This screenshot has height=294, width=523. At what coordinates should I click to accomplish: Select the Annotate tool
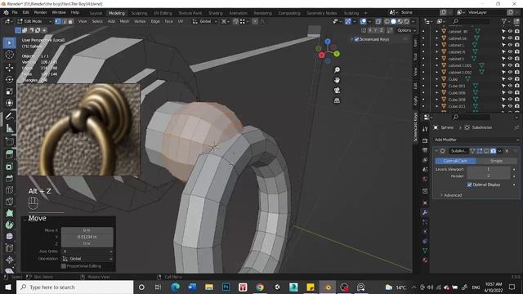pos(9,116)
